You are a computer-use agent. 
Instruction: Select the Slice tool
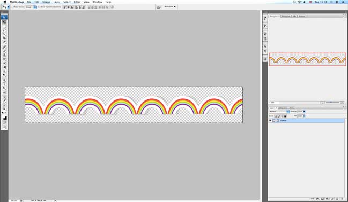[4, 42]
